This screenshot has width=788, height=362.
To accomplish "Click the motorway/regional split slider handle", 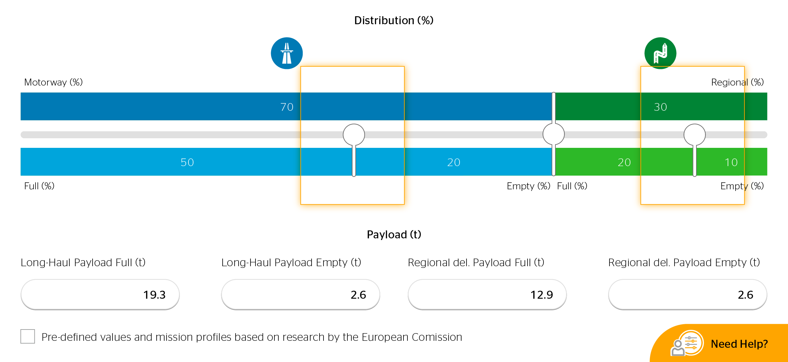I will click(x=553, y=134).
